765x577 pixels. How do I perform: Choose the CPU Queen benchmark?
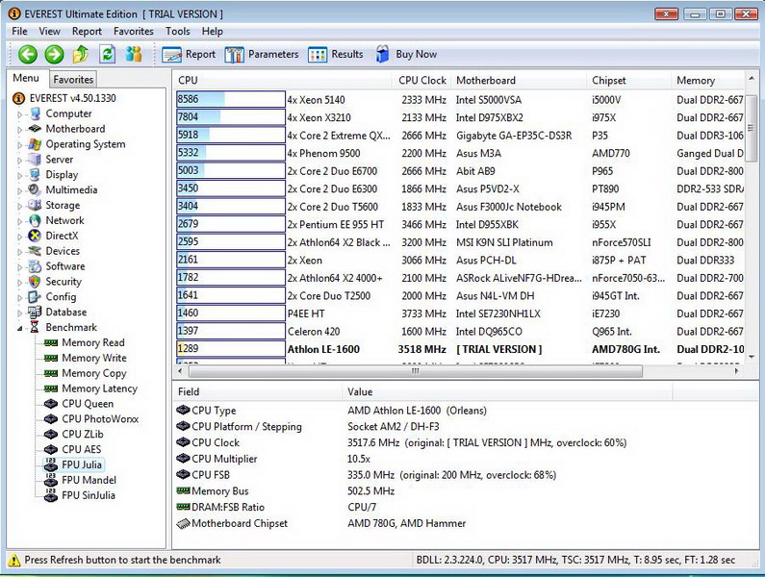pos(87,404)
